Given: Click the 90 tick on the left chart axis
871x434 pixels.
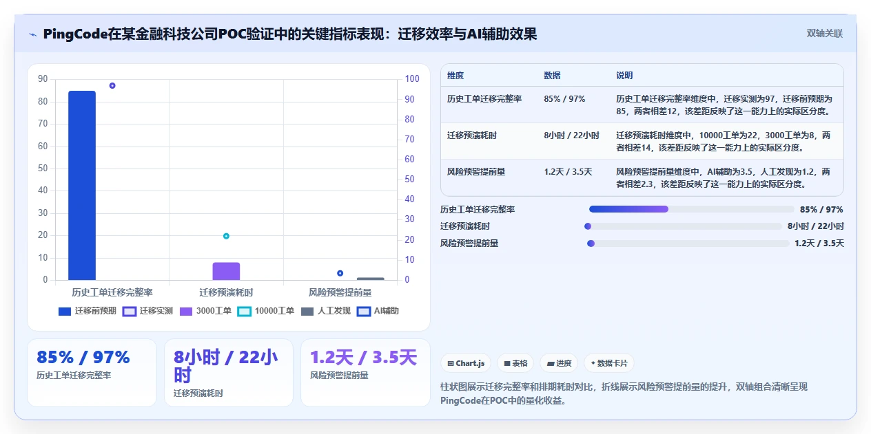Looking at the screenshot, I should [x=43, y=79].
